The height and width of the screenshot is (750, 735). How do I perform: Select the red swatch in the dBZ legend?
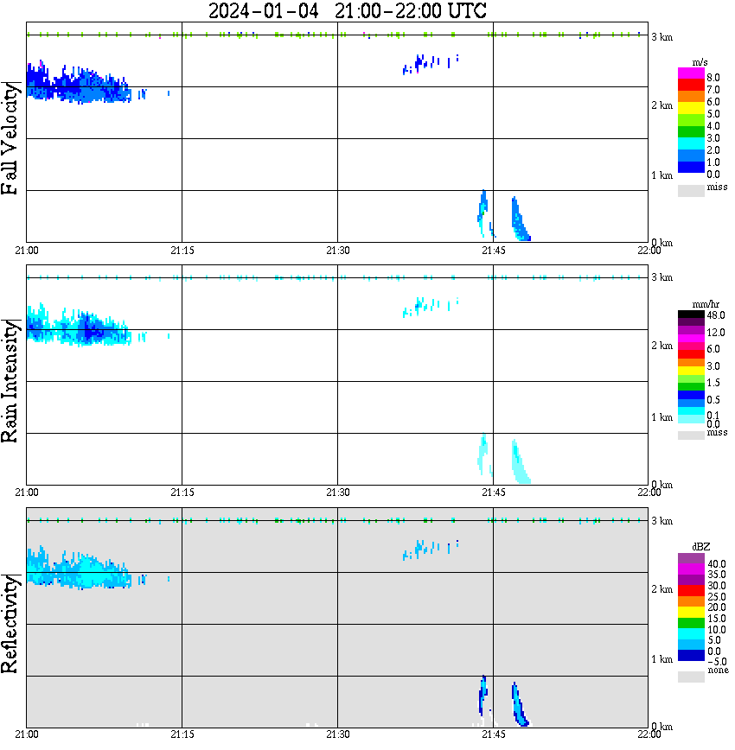[x=691, y=591]
